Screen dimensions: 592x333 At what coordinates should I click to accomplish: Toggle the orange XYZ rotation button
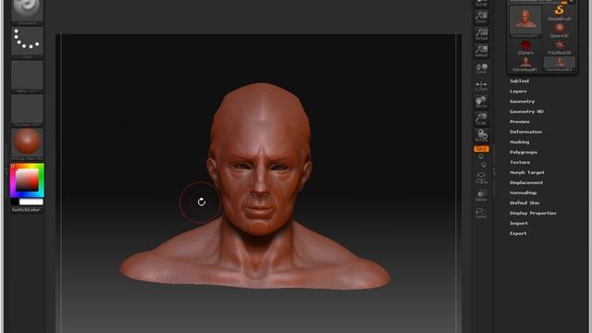coord(481,149)
